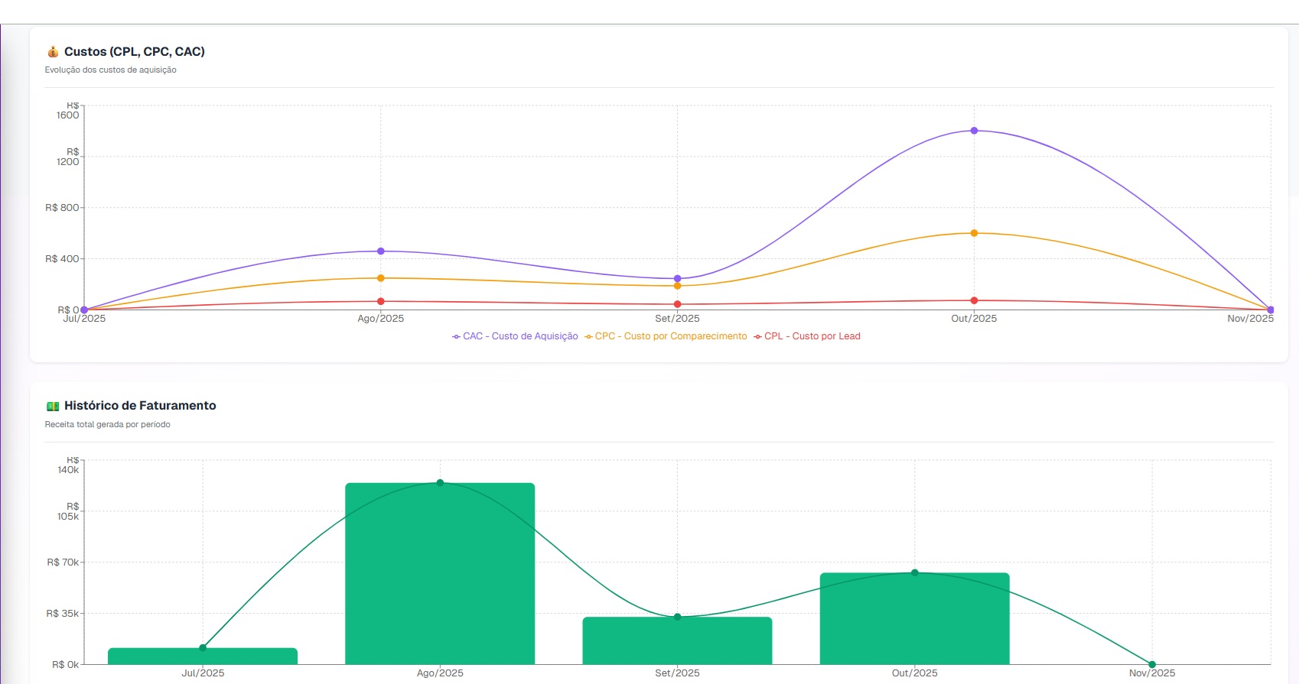Click the purple CAC point for Ago/2025

[381, 251]
